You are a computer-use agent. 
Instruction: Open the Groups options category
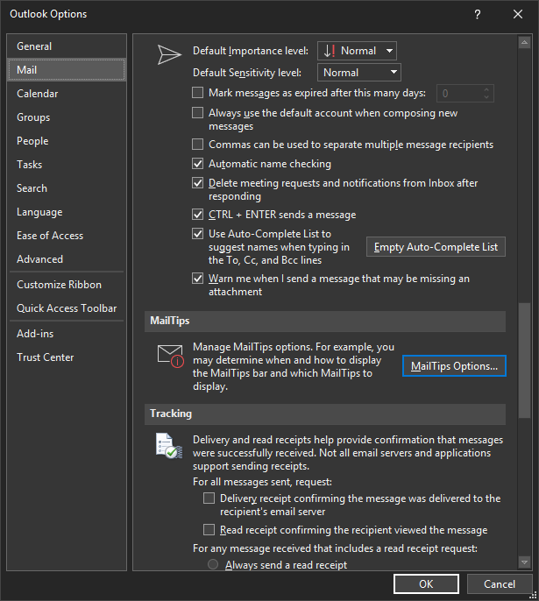coord(67,117)
